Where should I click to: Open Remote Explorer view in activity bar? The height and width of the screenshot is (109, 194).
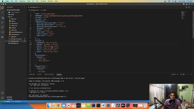pos(2,32)
